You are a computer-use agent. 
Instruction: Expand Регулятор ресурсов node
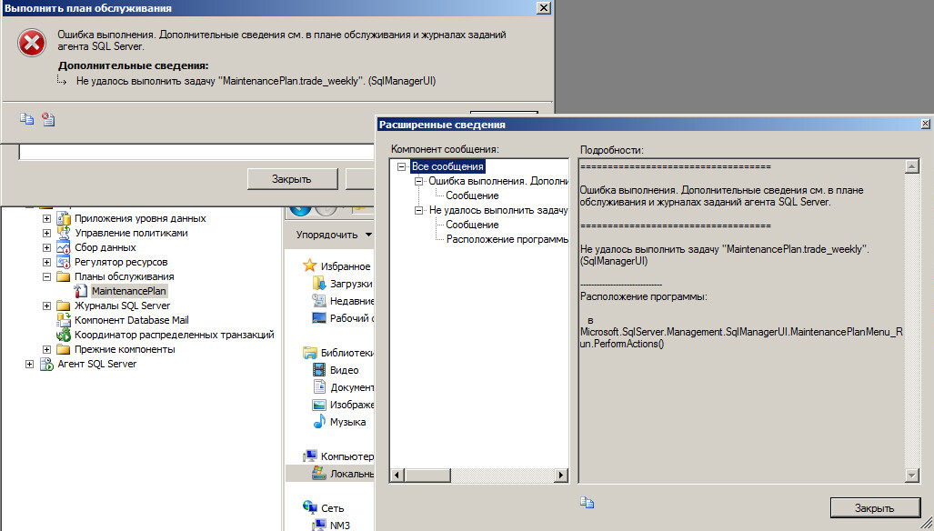tap(46, 262)
